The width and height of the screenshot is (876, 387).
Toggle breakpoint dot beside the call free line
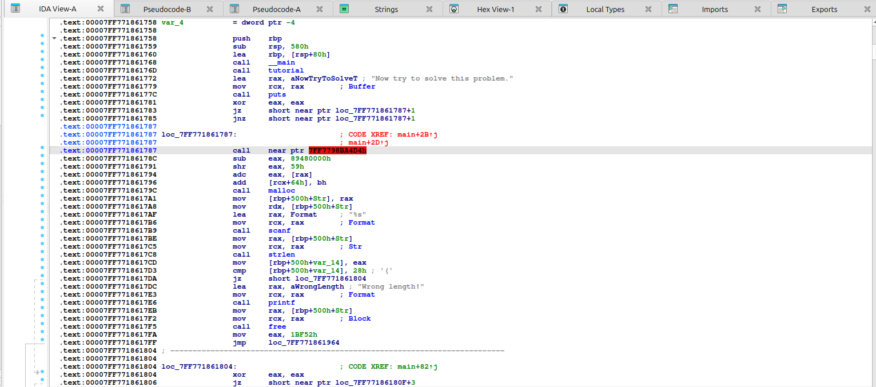42,327
